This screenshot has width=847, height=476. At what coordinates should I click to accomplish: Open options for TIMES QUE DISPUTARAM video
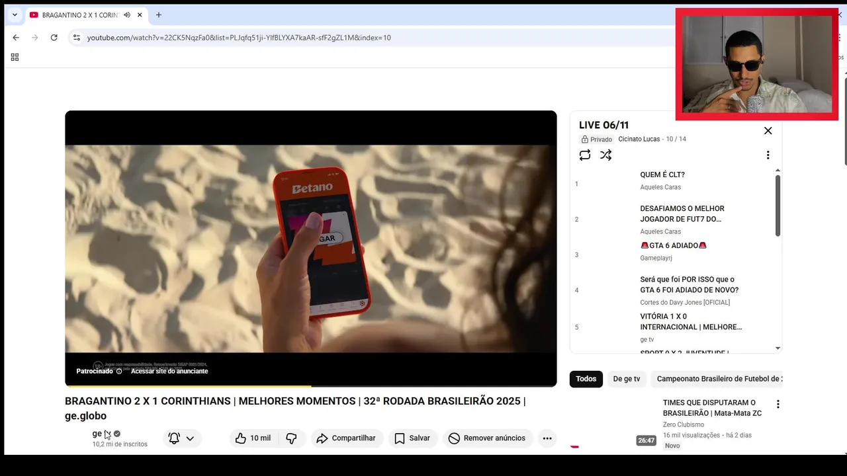778,404
